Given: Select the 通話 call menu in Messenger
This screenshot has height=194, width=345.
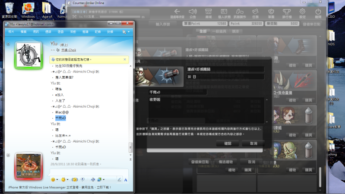Looking at the screenshot, I should coord(48,32).
